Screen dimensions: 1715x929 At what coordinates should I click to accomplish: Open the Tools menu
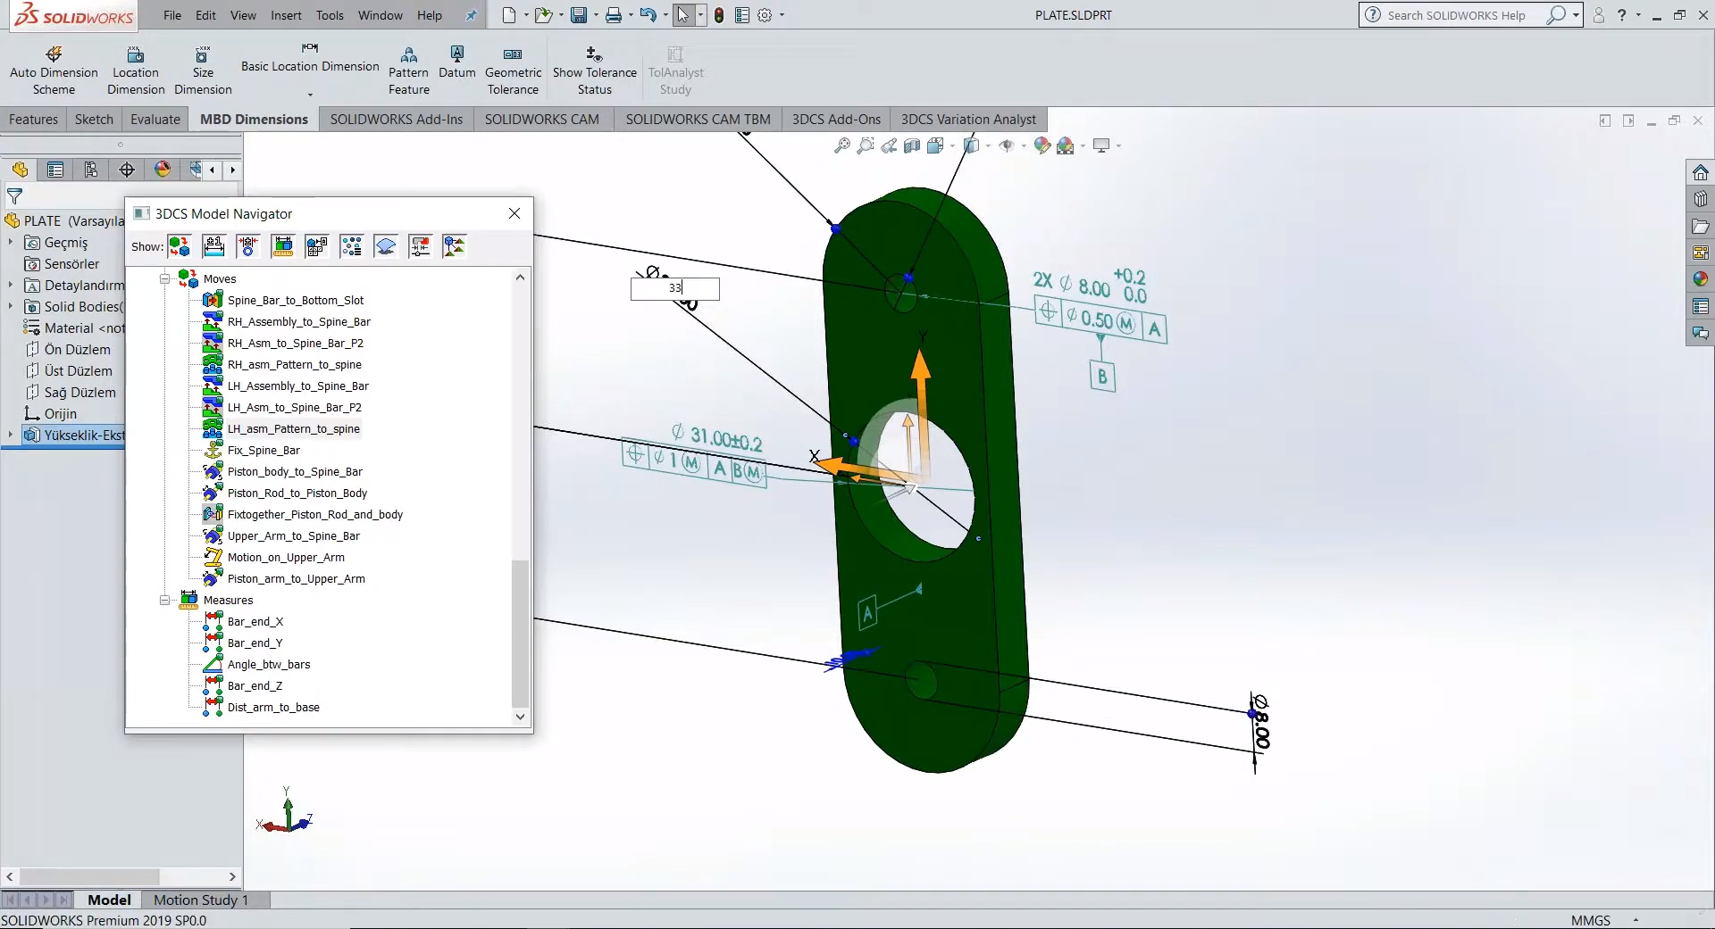330,15
